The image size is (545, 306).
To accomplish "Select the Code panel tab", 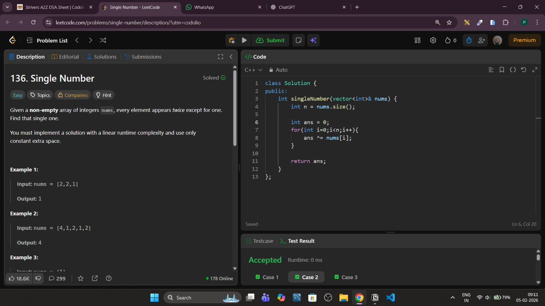I will click(256, 57).
